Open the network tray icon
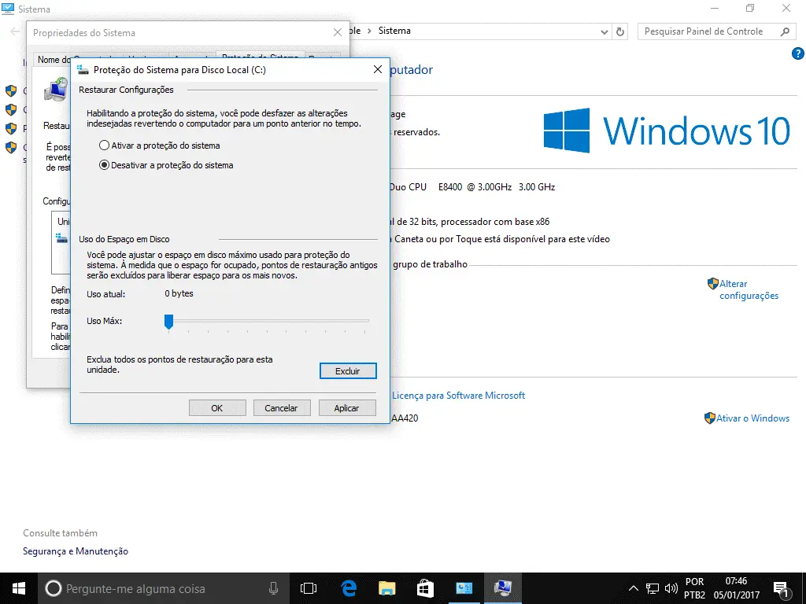This screenshot has height=604, width=806. [x=653, y=588]
